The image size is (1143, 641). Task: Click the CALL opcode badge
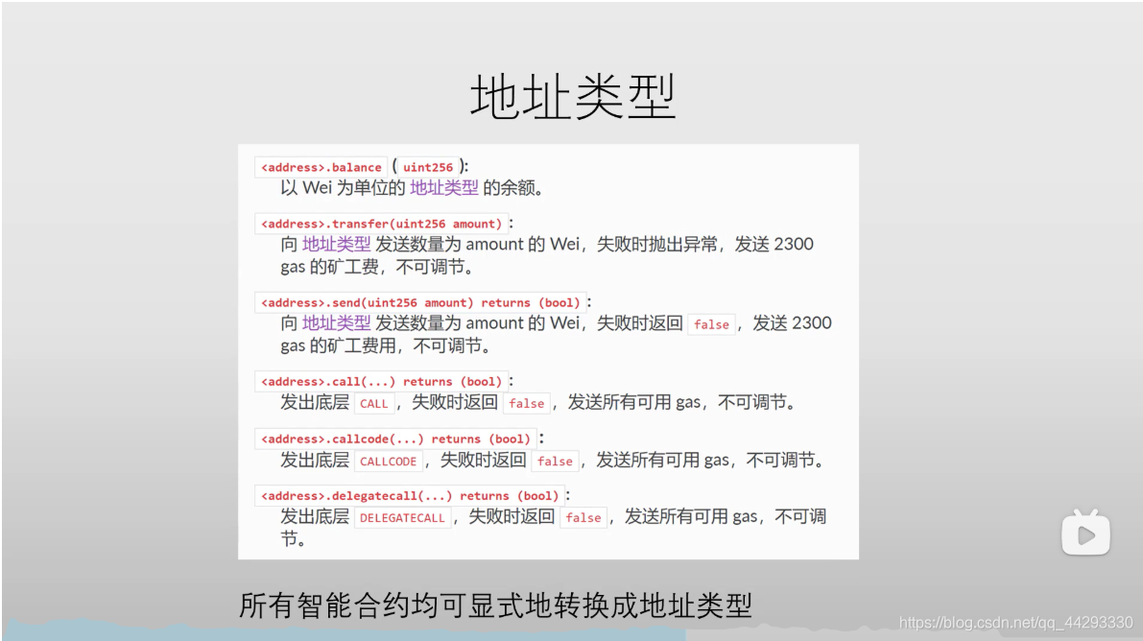[374, 403]
